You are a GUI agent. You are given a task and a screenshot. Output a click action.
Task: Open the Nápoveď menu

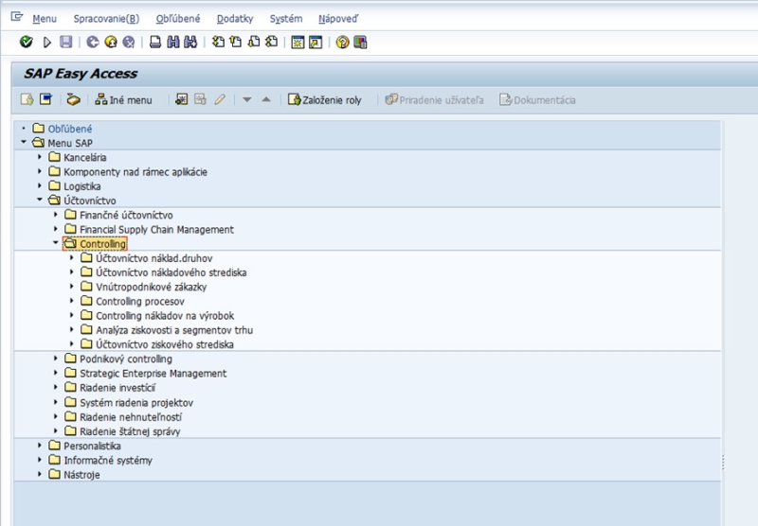tap(338, 19)
